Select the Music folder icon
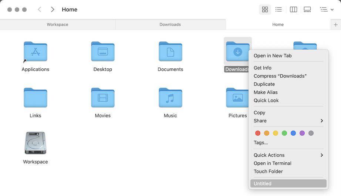341x196 pixels. click(x=170, y=98)
